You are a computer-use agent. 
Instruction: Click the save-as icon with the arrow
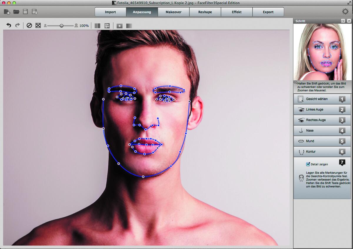[x=35, y=12]
